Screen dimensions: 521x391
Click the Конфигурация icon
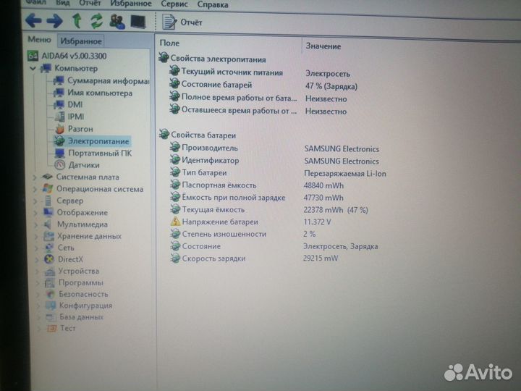point(51,306)
